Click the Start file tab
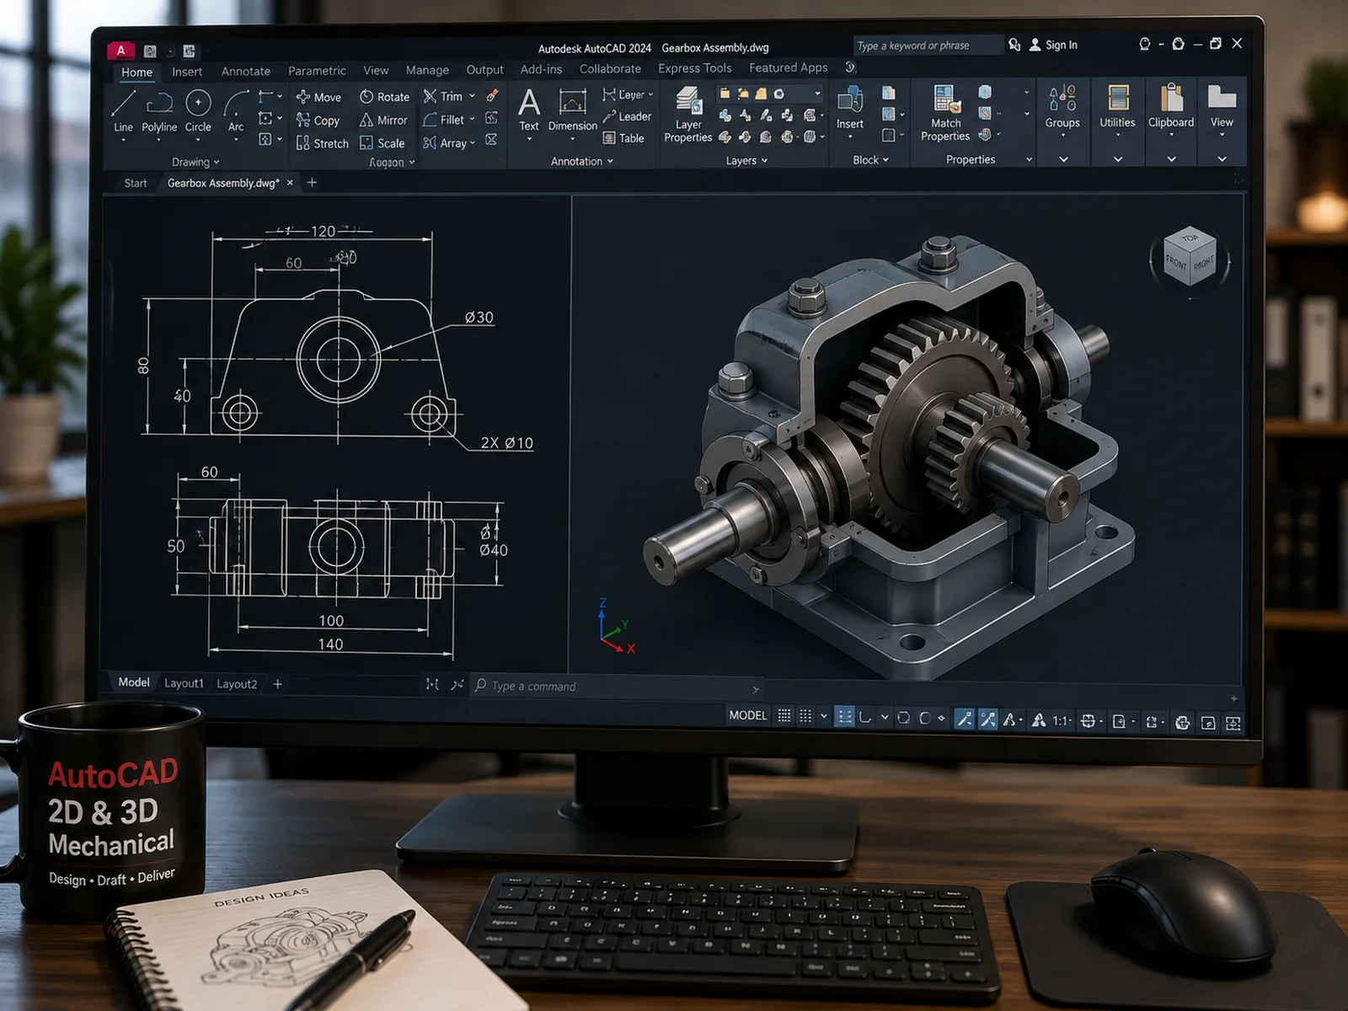Screen dimensions: 1348x1011 [x=135, y=183]
